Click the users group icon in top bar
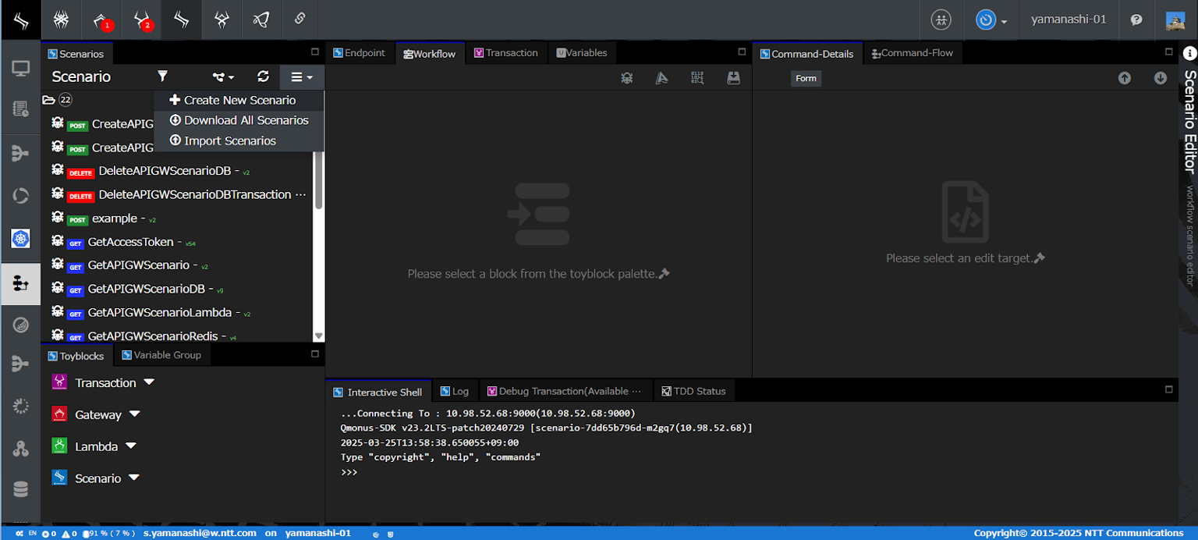 [941, 20]
